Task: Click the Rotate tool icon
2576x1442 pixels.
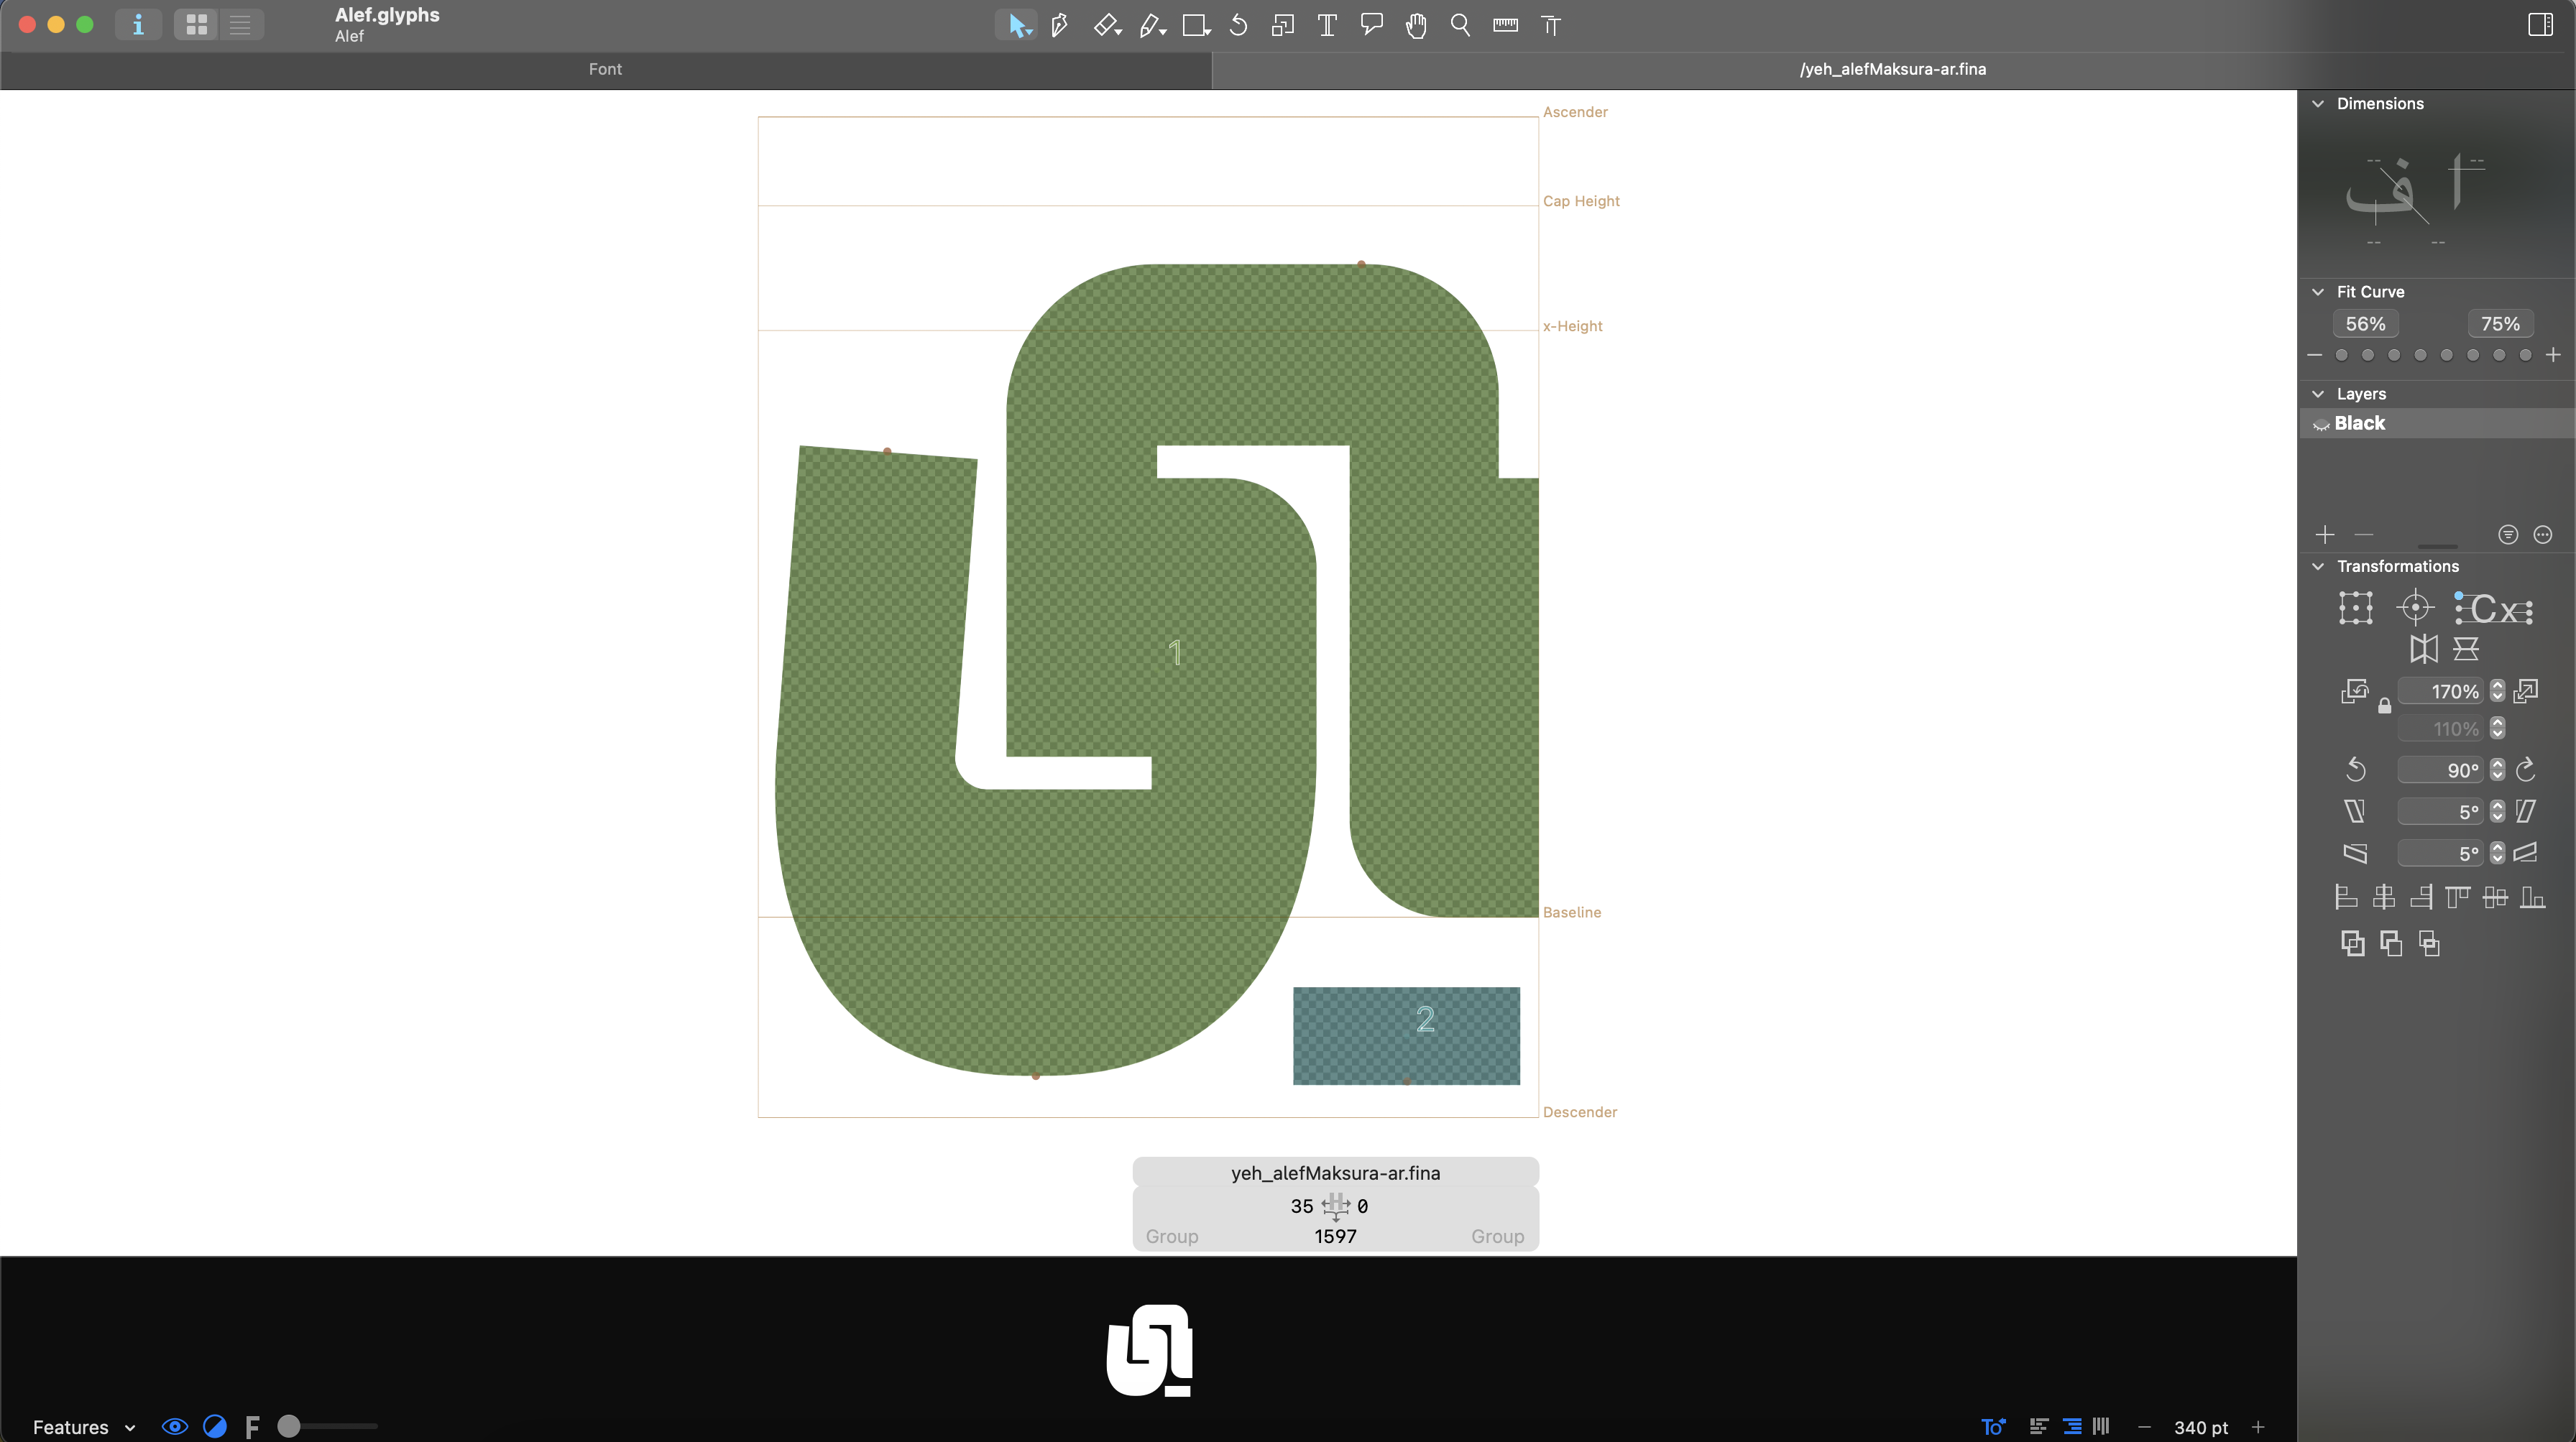Action: [x=1238, y=25]
